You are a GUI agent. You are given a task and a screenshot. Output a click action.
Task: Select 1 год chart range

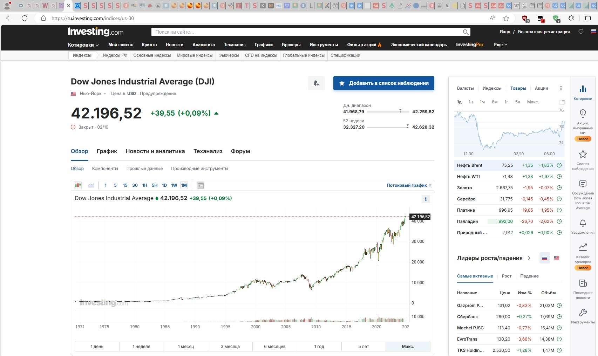pos(319,347)
